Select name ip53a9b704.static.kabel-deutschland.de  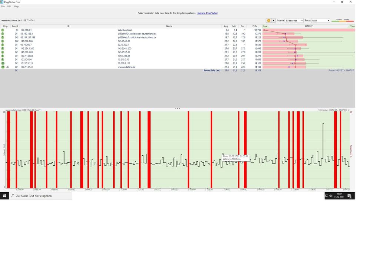coord(137,34)
